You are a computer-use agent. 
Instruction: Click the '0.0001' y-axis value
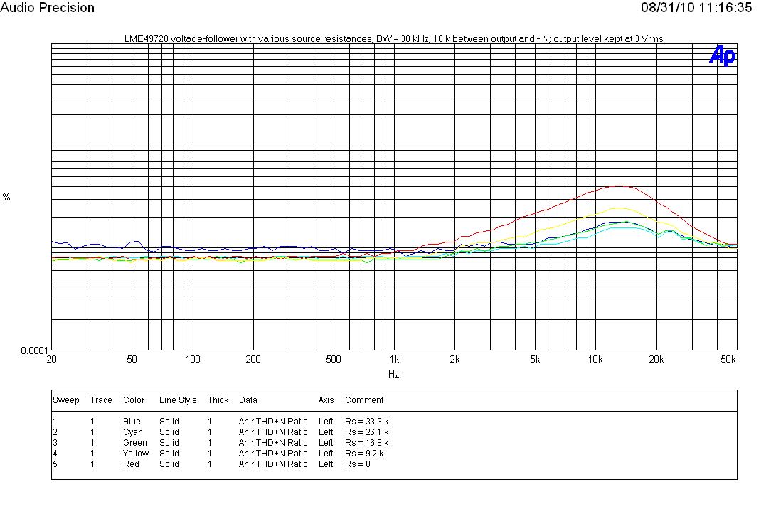[34, 350]
